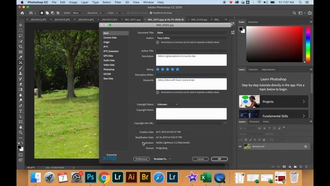Image resolution: width=330 pixels, height=186 pixels.
Task: Select the Move tool
Action: point(21,25)
